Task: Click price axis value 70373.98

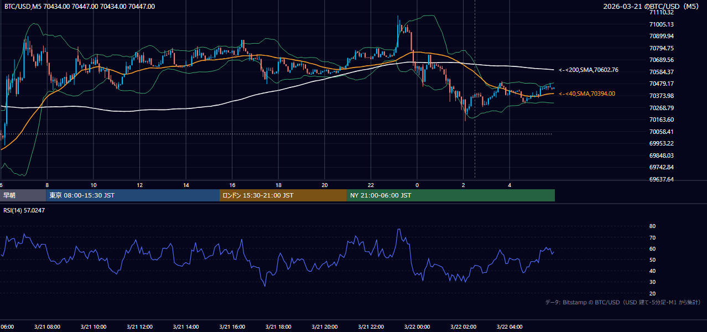Action: 661,96
